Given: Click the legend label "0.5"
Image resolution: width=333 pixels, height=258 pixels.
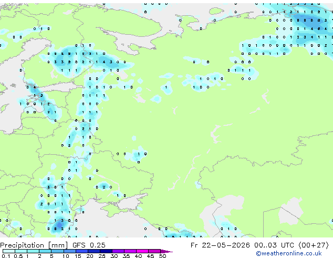Looking at the screenshot, I should tap(18, 256).
